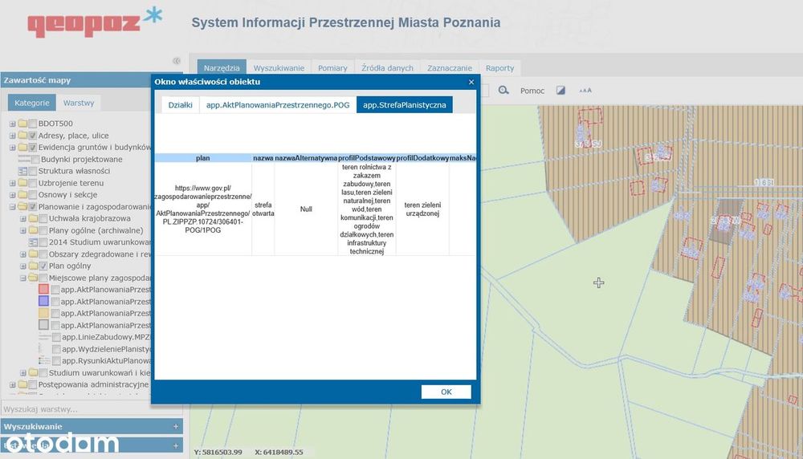803x459 pixels.
Task: Expand the Plany ogólne (archiwalne) node
Action: (x=23, y=230)
